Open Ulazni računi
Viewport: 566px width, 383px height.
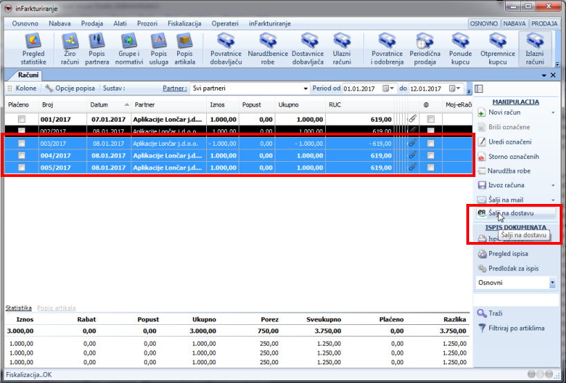342,49
